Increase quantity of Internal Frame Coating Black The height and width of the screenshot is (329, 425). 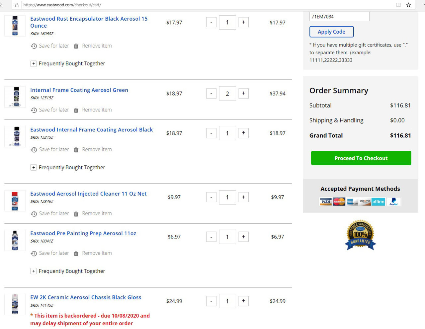pos(243,133)
